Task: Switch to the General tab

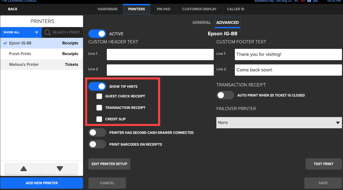Action: click(201, 23)
